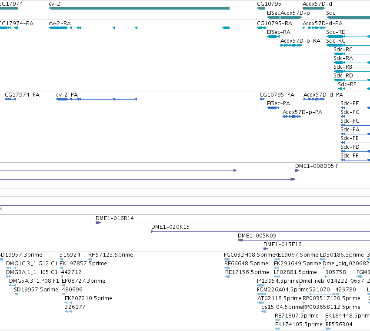
Task: Click the EfSec-RA transcript label
Action: (x=279, y=32)
